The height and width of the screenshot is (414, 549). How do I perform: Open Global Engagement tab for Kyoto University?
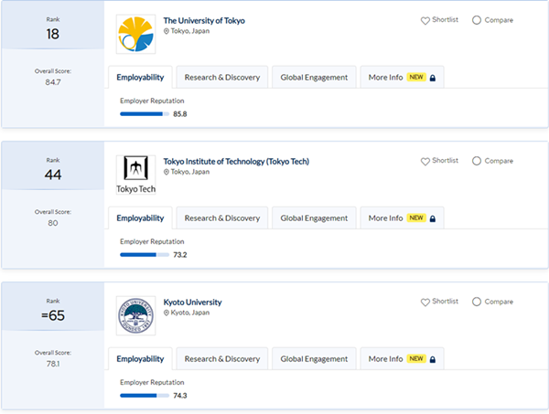pos(314,359)
